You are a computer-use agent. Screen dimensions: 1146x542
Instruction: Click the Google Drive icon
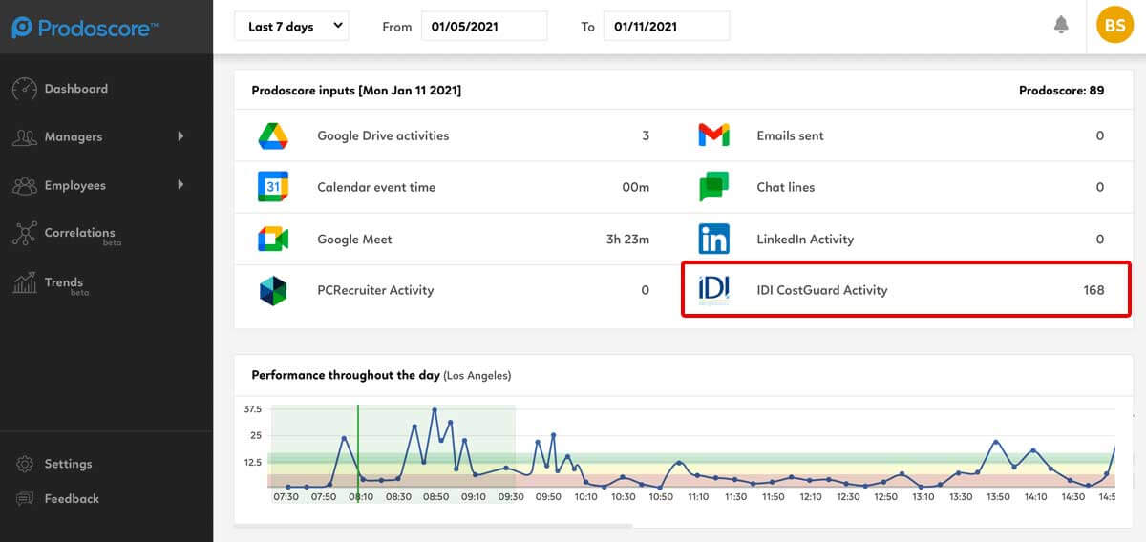(273, 135)
